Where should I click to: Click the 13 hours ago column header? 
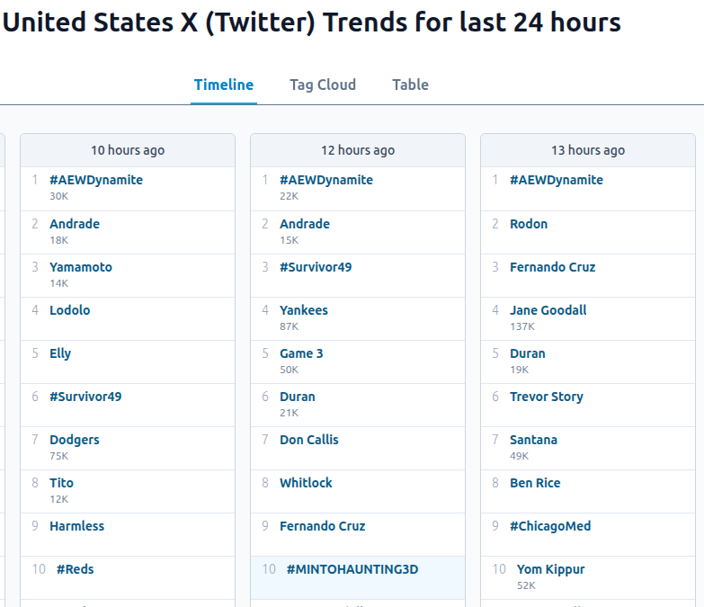(588, 150)
